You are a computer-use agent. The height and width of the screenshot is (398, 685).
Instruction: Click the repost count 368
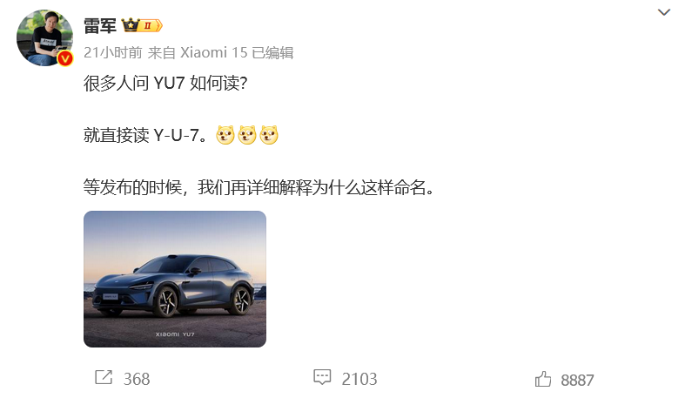coord(137,379)
